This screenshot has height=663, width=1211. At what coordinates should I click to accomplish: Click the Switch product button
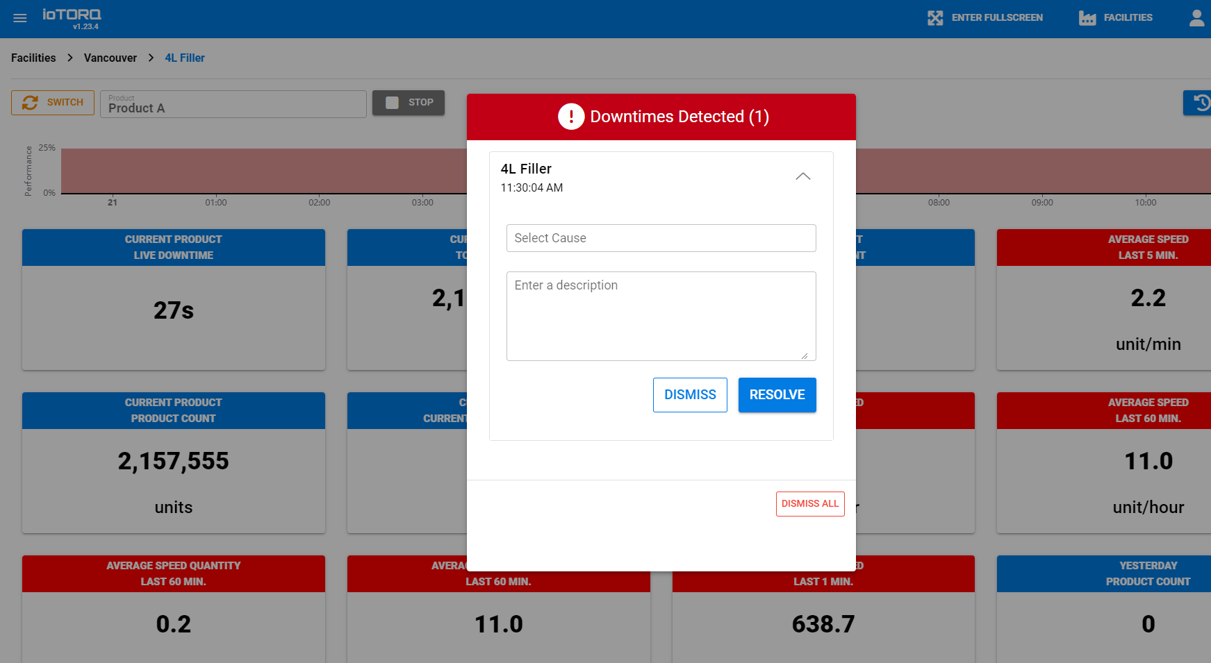tap(53, 103)
